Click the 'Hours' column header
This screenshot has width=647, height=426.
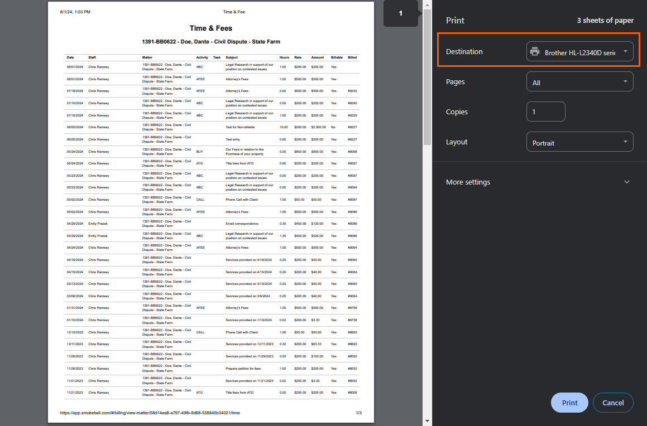284,57
